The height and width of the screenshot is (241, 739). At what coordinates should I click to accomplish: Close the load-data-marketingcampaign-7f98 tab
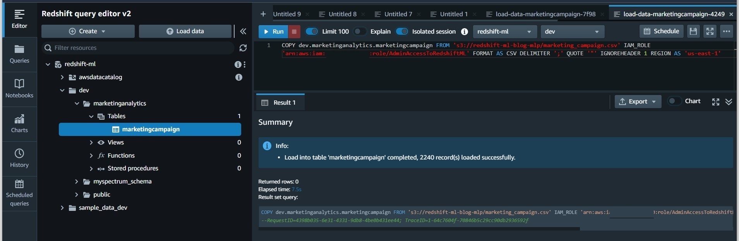tap(602, 14)
